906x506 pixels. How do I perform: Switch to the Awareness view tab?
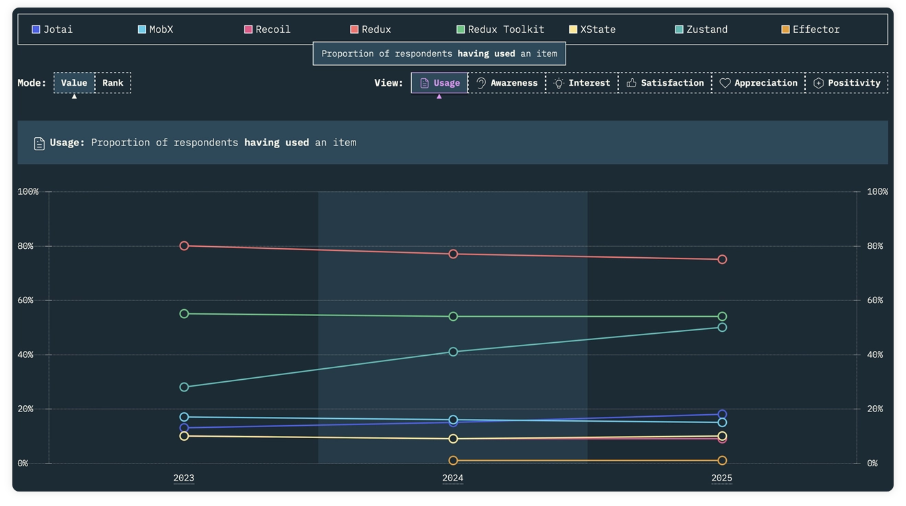507,83
